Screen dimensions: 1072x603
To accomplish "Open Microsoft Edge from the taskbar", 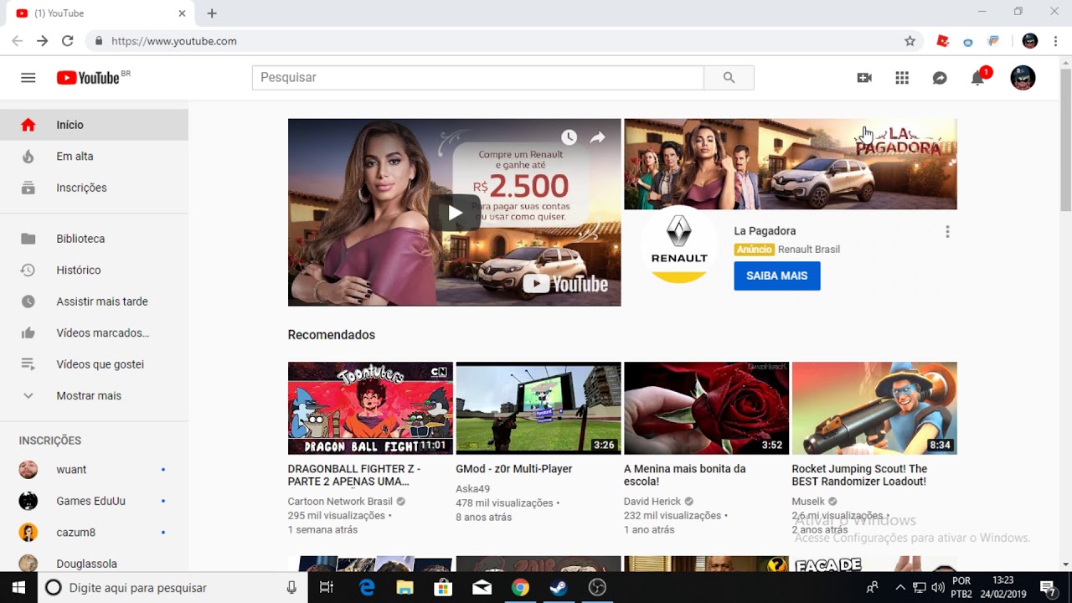I will 367,587.
